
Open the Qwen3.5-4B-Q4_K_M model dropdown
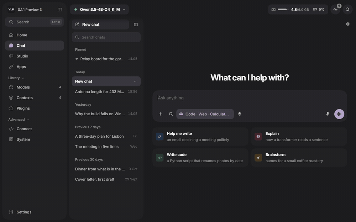coord(99,10)
